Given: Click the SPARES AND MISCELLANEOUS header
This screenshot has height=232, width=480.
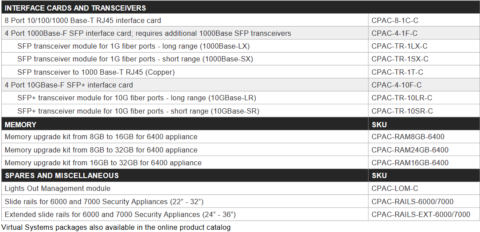Looking at the screenshot, I should tap(62, 175).
